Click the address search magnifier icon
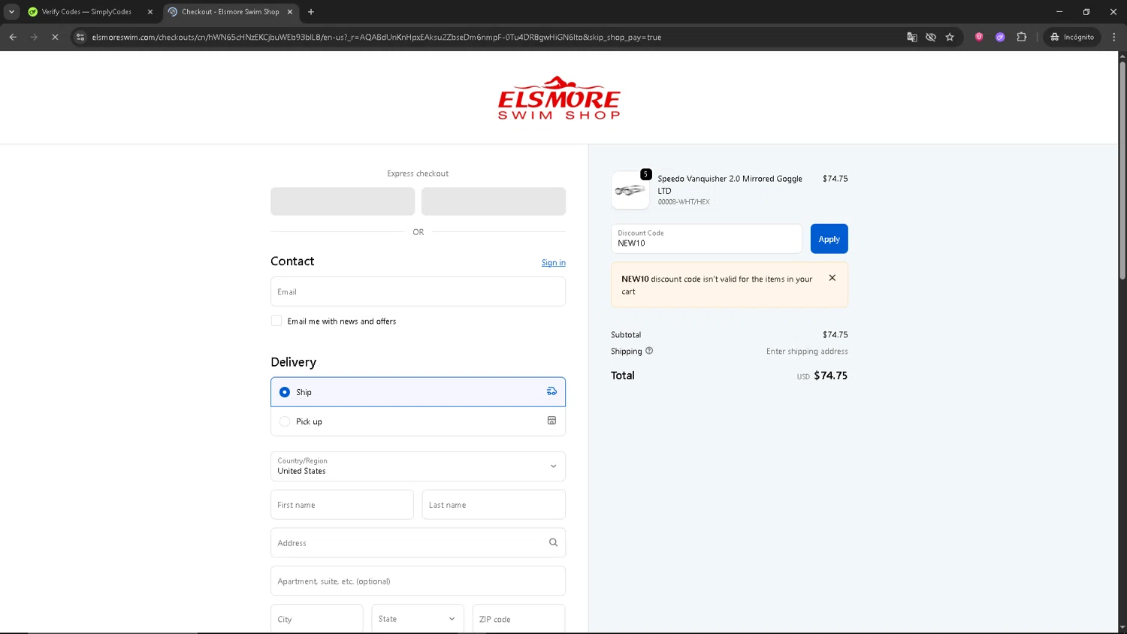 [553, 542]
